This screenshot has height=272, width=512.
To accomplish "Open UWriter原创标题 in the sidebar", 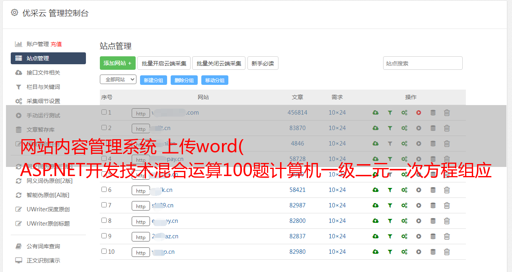I will (x=48, y=224).
